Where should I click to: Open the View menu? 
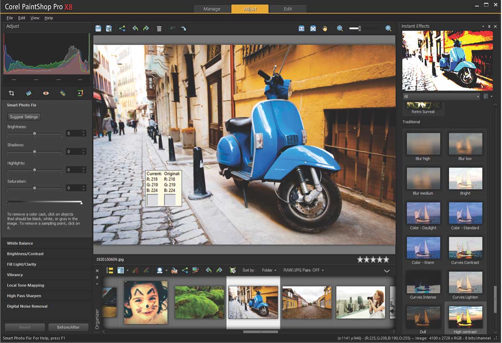click(x=35, y=18)
